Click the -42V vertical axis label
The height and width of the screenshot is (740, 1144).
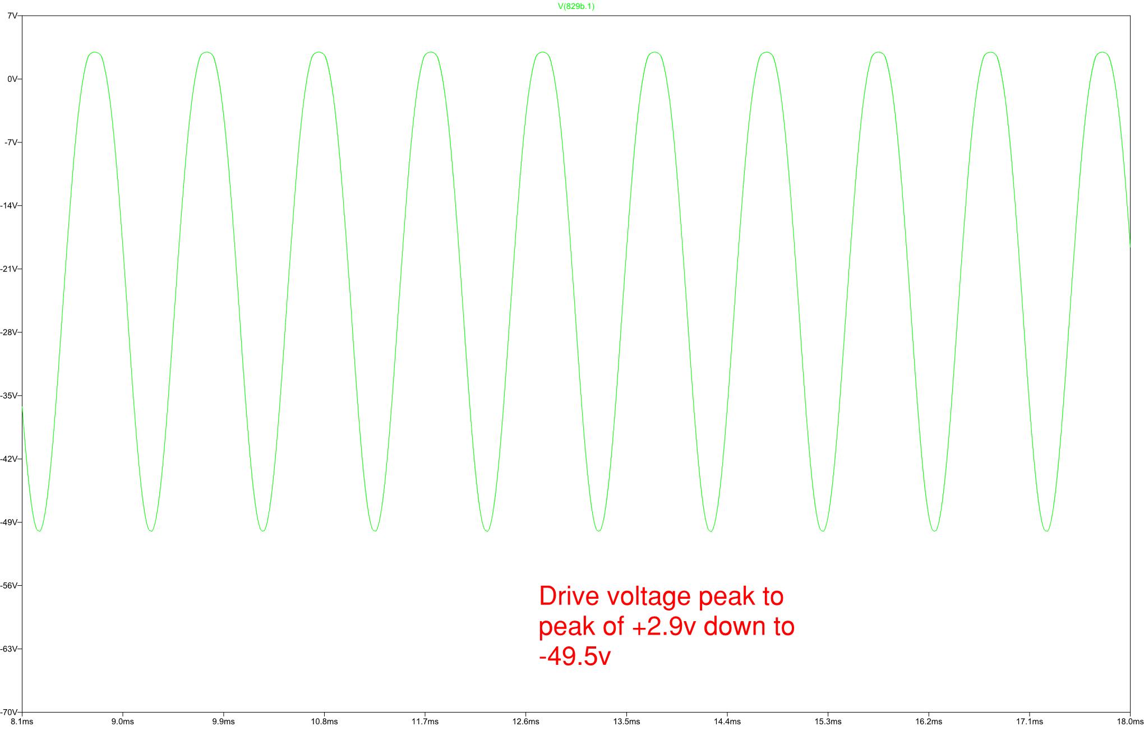[x=8, y=459]
